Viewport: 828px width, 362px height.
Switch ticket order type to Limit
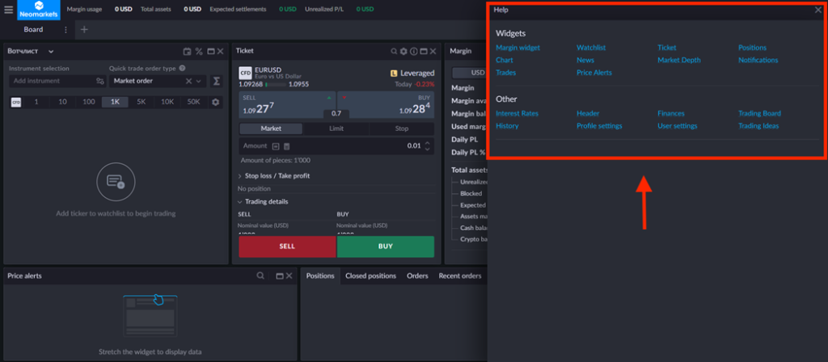click(336, 128)
